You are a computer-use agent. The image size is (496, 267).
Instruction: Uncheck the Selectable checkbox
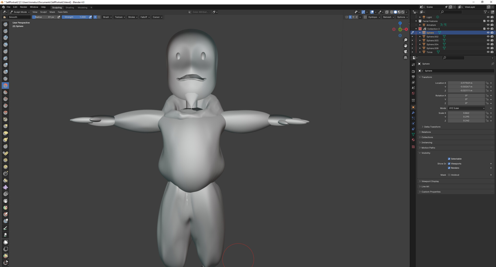coord(449,159)
